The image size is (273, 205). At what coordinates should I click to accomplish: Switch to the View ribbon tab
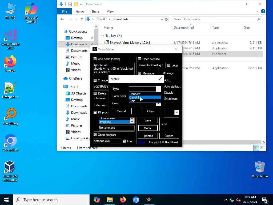[110, 11]
